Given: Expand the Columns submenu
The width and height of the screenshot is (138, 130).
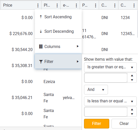Looking at the screenshot, I should pos(58,46).
